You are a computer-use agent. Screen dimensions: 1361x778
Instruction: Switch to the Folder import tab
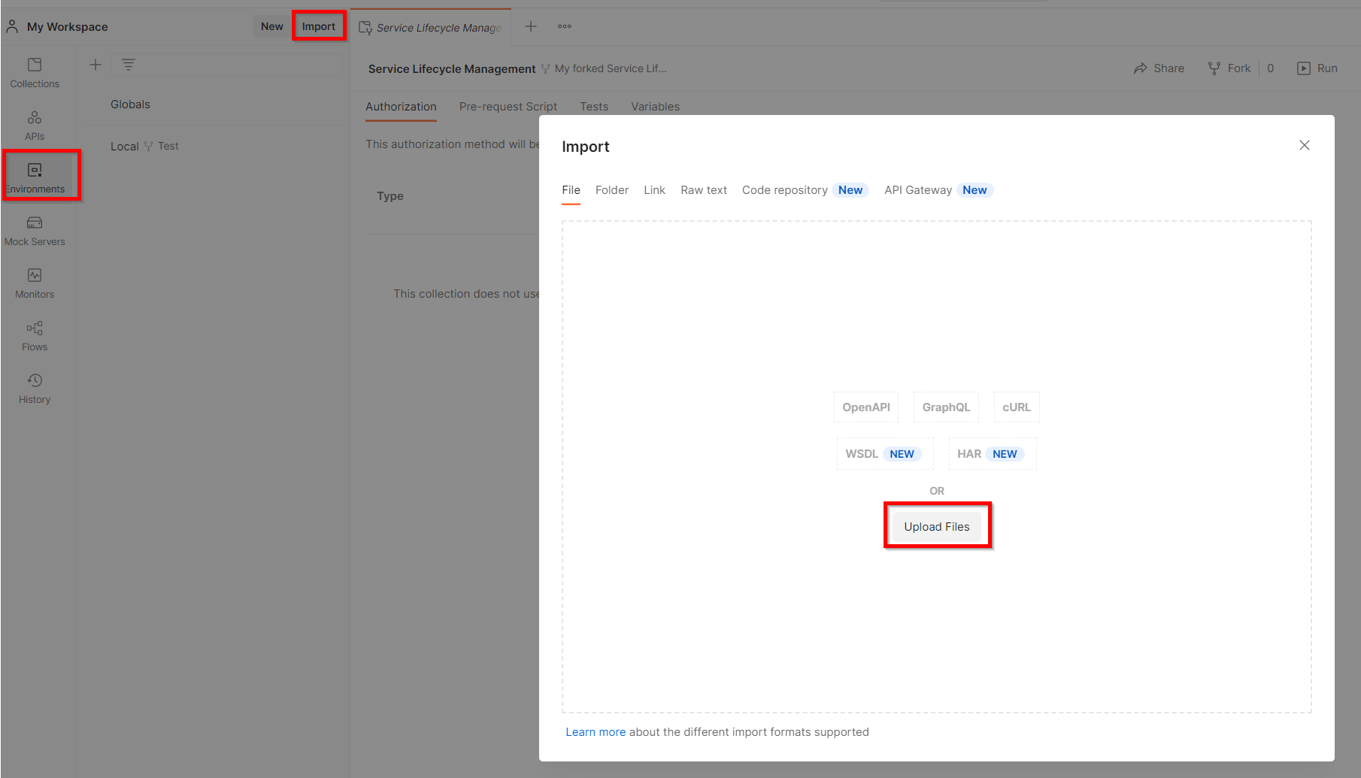pyautogui.click(x=611, y=190)
